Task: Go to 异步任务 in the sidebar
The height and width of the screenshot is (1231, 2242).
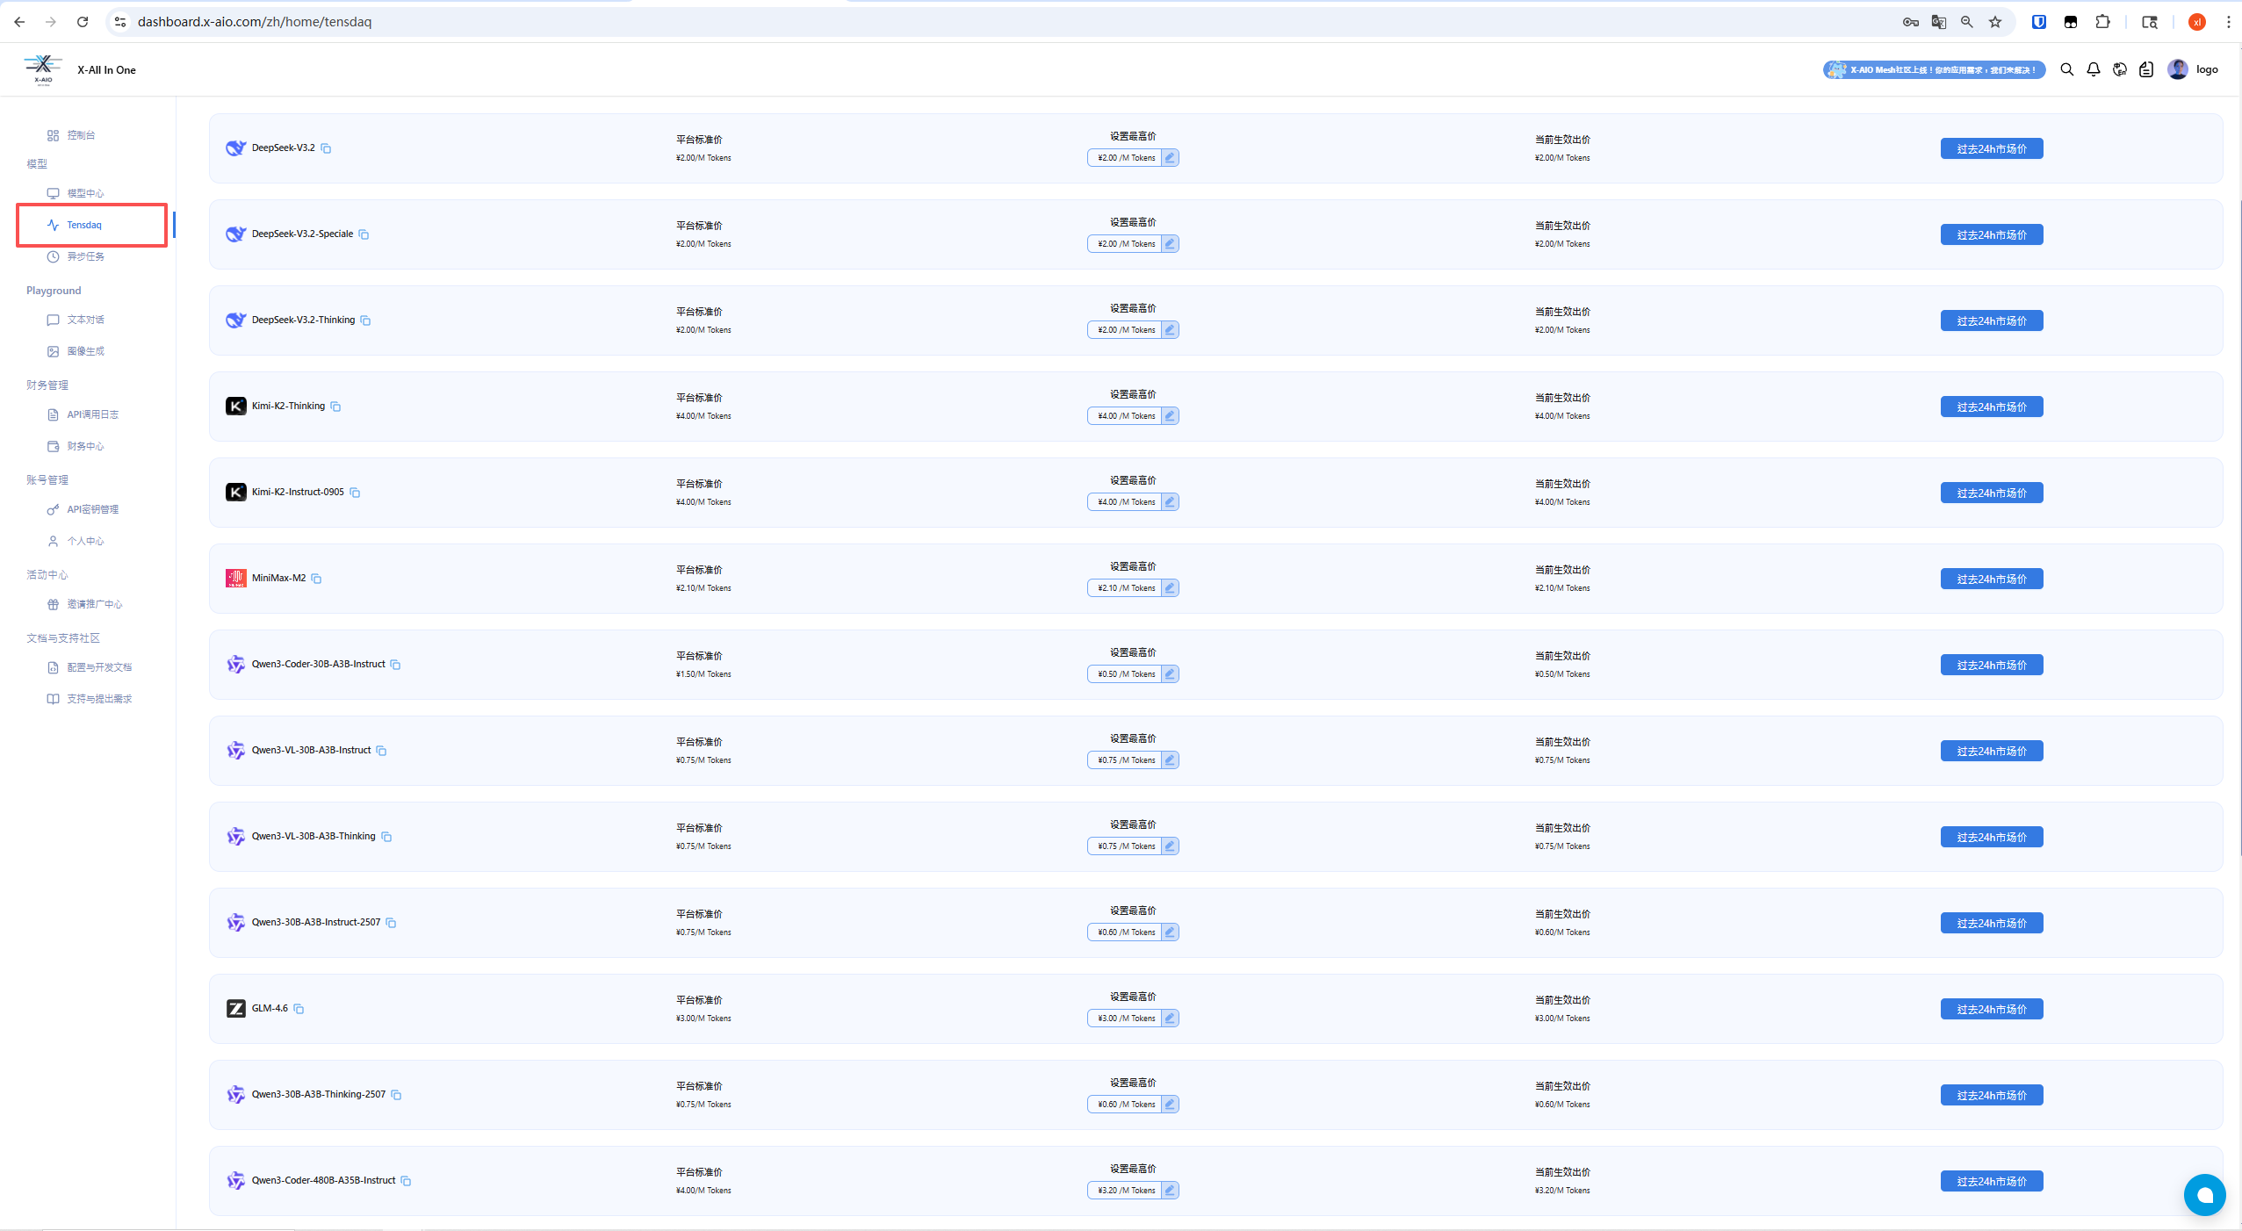Action: [85, 256]
